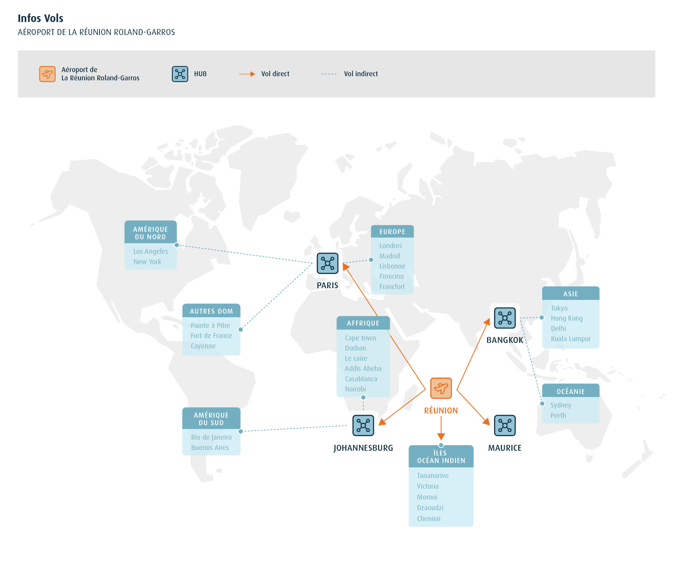Click the legend's orange airport icon
Viewport: 691px width, 569px height.
47,74
